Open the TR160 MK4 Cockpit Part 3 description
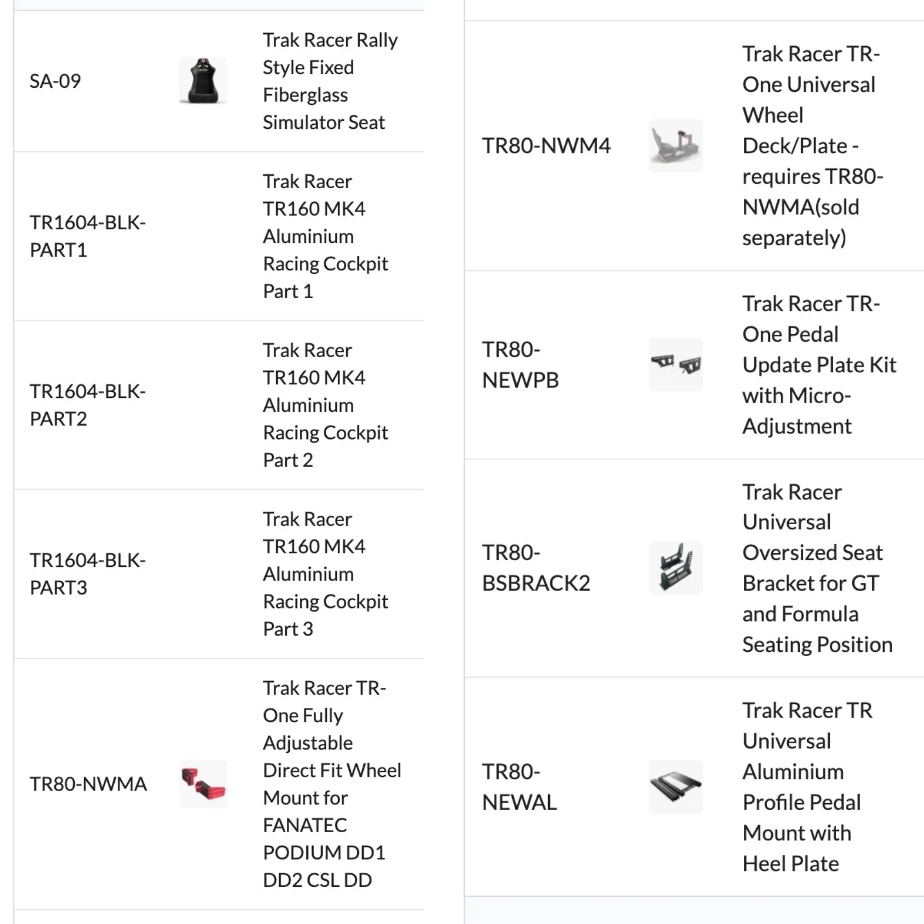 click(326, 574)
